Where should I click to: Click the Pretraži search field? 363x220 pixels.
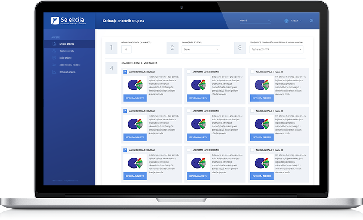click(255, 21)
